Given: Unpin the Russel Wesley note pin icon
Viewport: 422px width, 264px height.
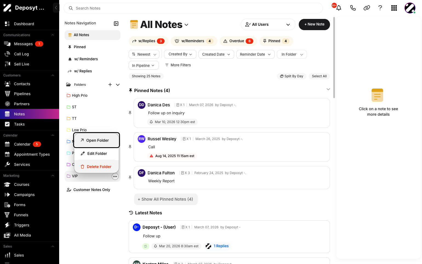Looking at the screenshot, I should tap(130, 147).
